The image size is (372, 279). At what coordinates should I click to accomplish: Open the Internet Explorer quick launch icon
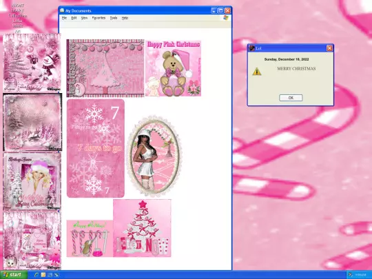coord(37,275)
